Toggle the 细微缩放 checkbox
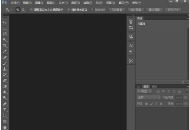This screenshot has height=130, width=189. point(92,10)
